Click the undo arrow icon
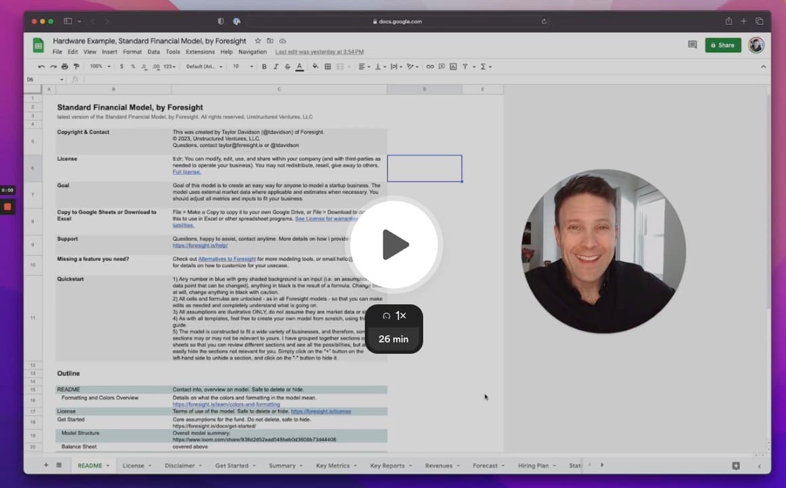The image size is (786, 488). pyautogui.click(x=41, y=66)
